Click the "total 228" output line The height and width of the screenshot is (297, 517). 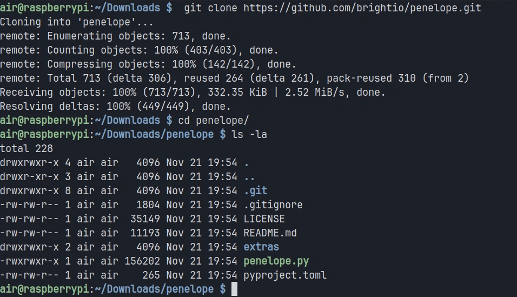point(26,148)
